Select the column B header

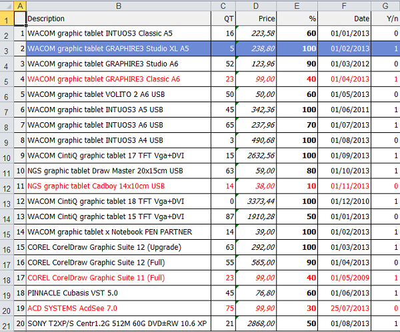[118, 6]
